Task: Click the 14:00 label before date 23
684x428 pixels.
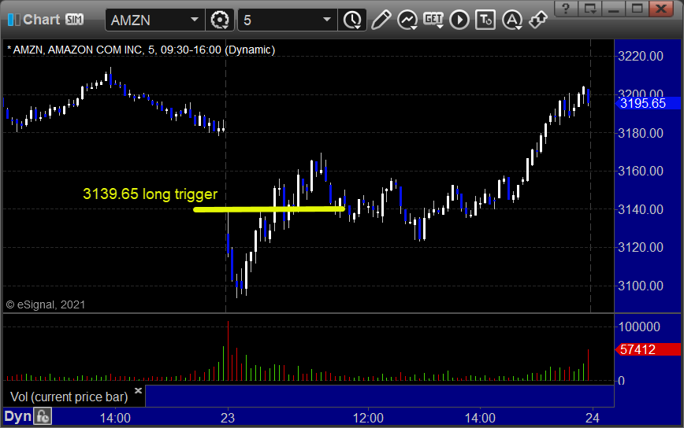Action: pyautogui.click(x=115, y=418)
